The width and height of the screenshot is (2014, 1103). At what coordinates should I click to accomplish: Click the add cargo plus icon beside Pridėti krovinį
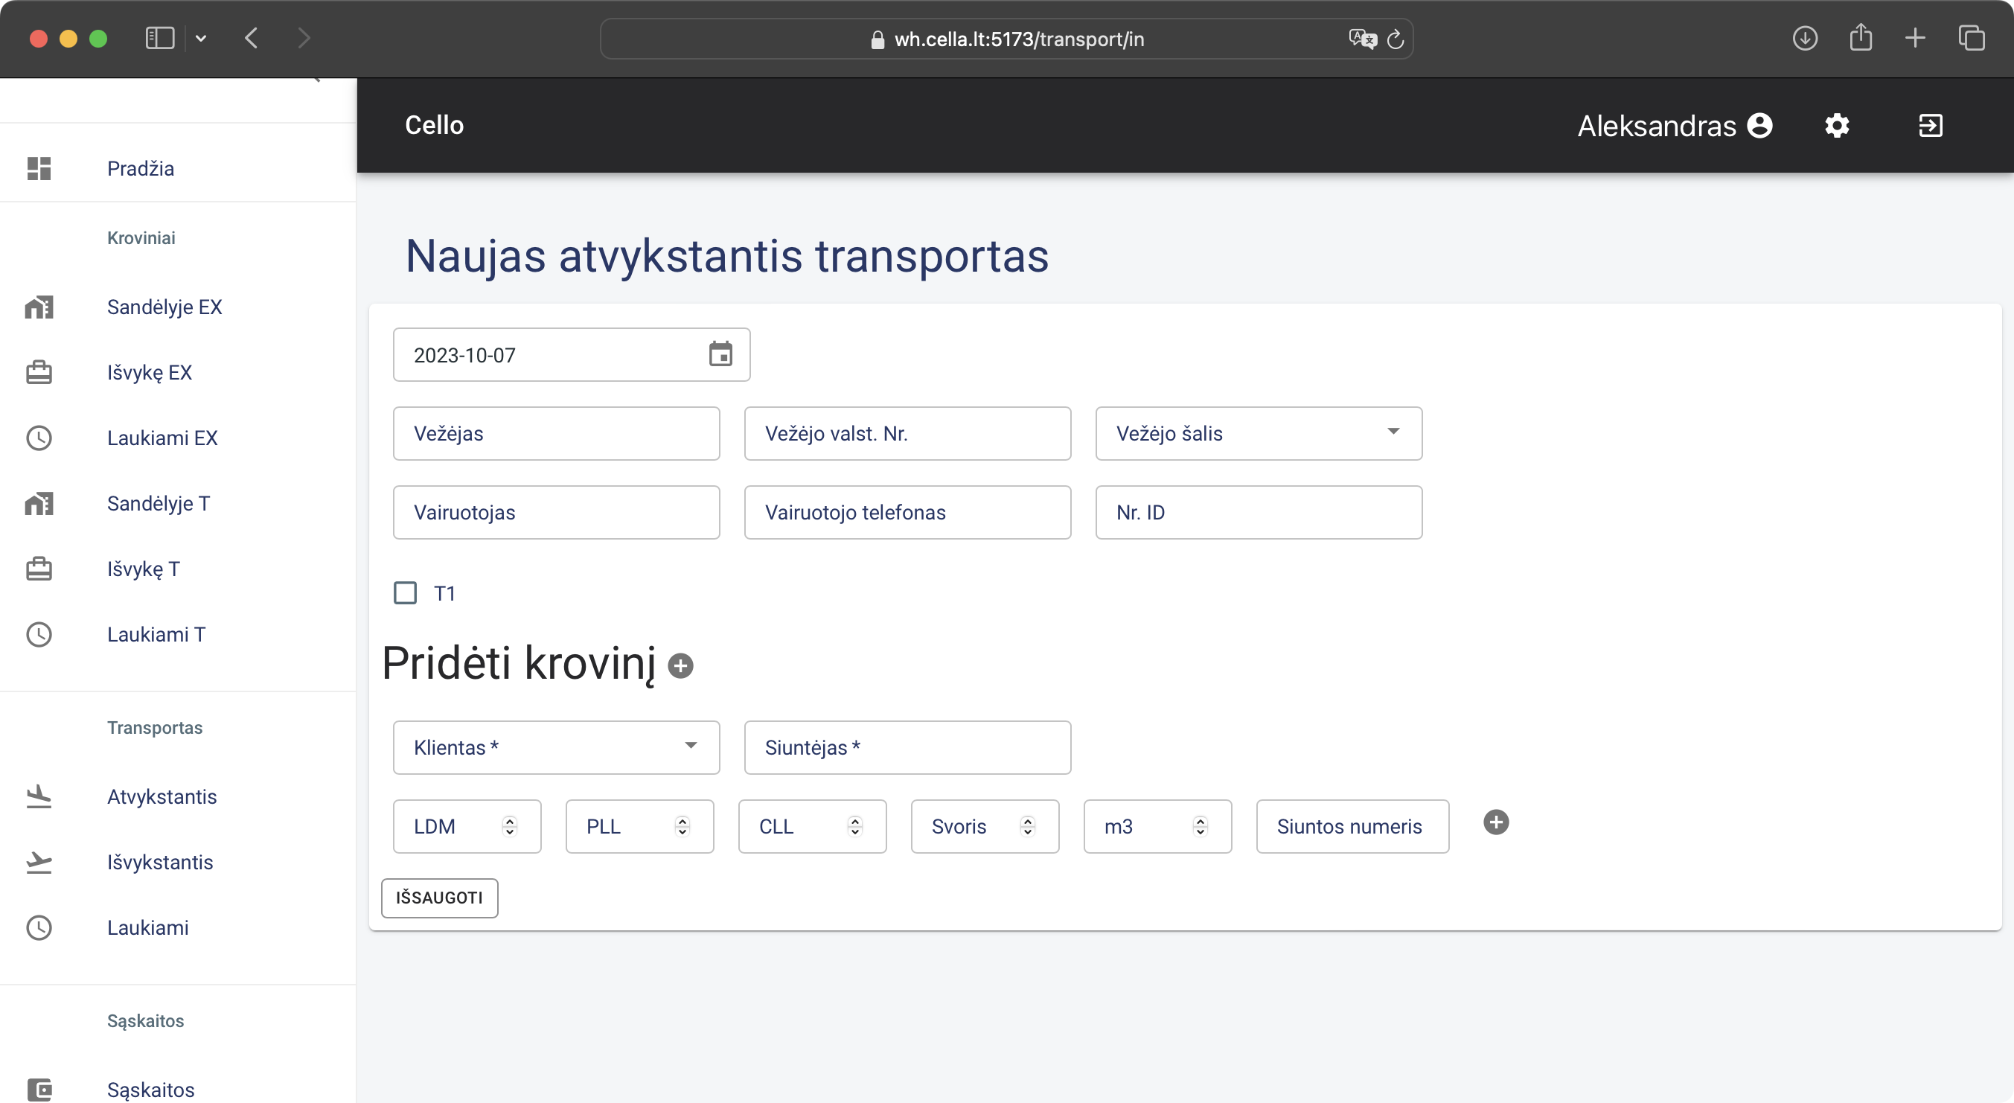[x=680, y=665]
